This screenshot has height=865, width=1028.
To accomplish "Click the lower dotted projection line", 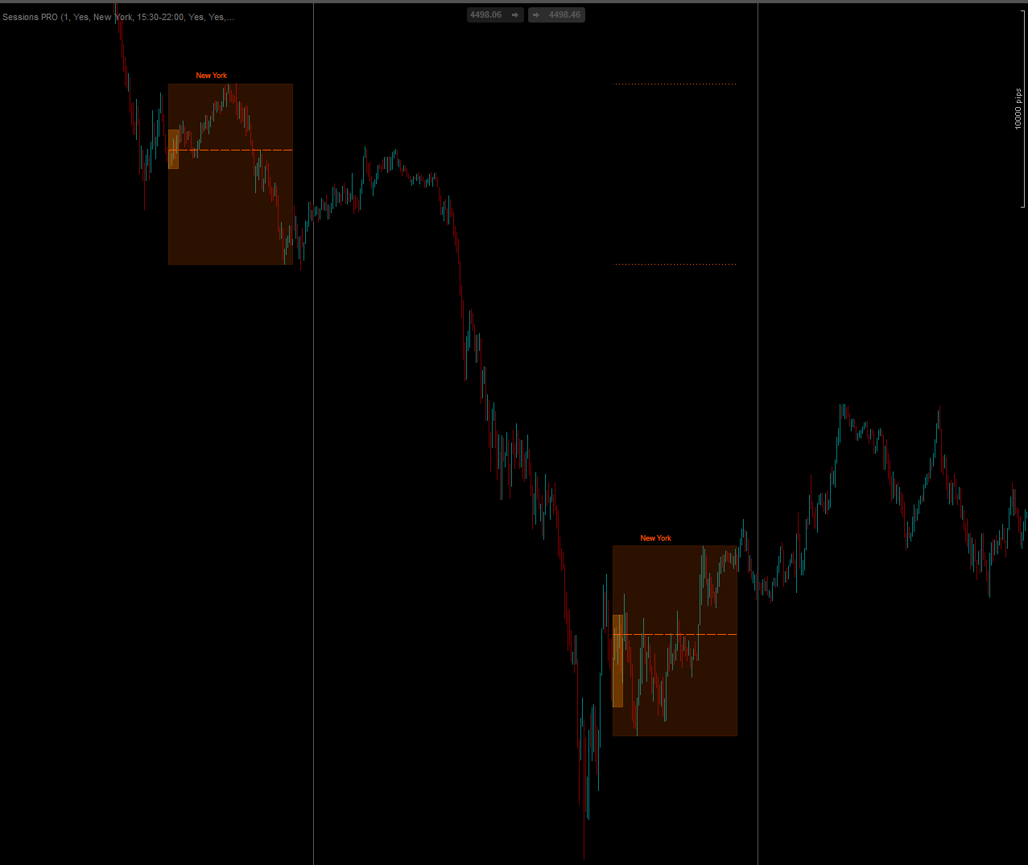I will tap(674, 264).
